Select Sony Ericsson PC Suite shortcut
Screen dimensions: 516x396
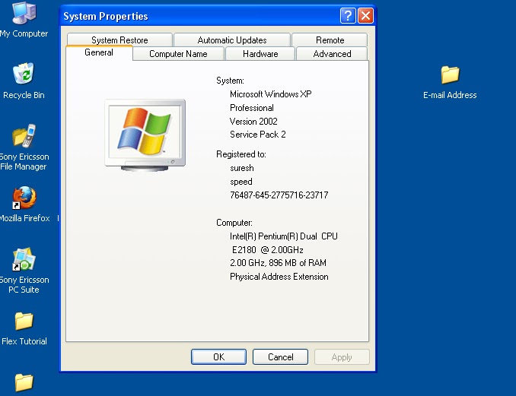24,259
